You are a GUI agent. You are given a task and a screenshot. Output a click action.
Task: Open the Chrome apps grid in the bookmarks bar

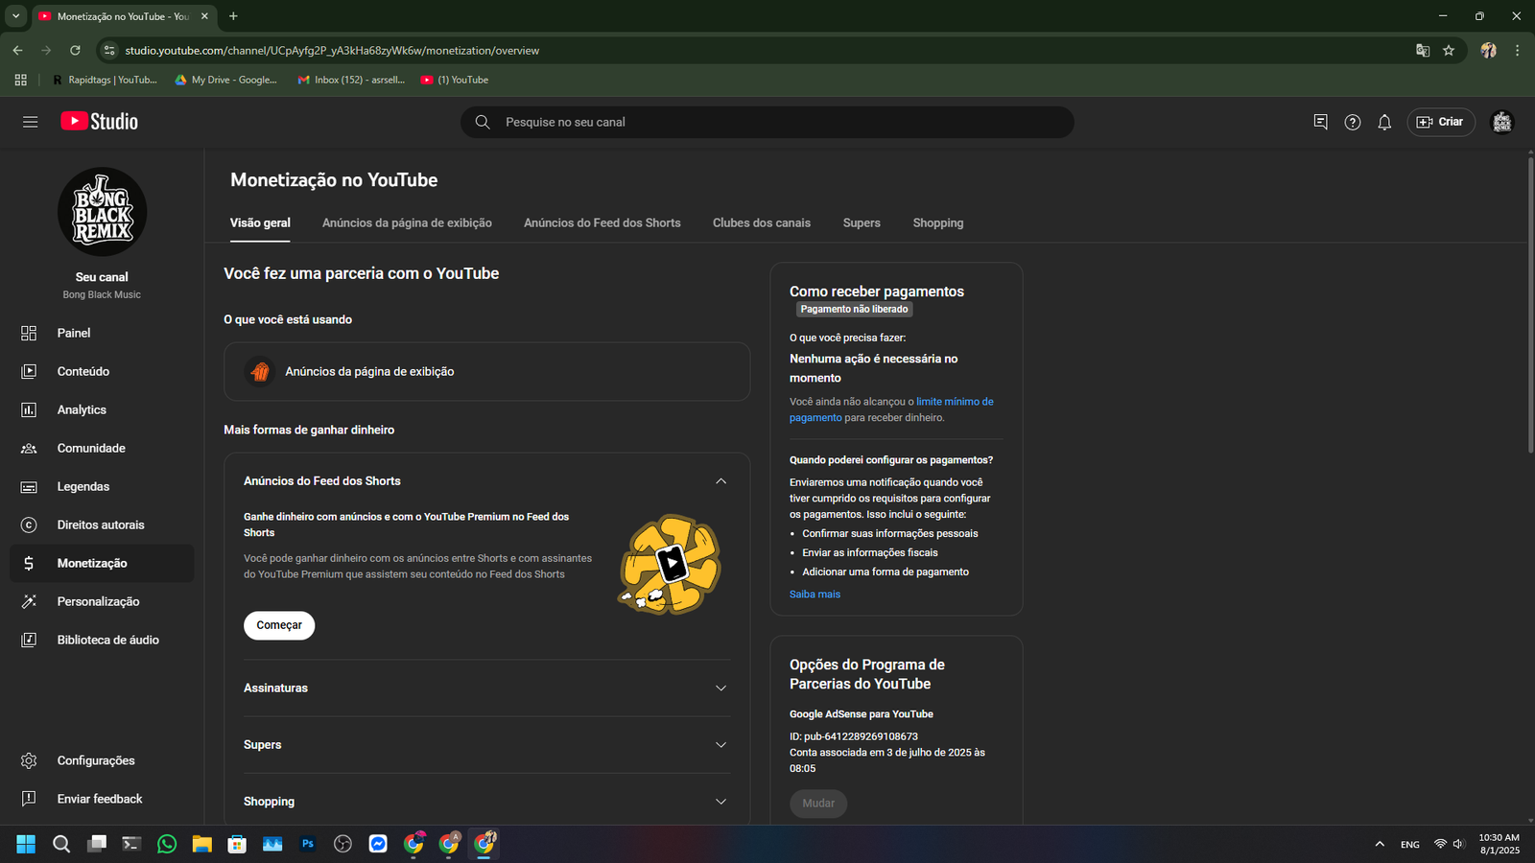(x=20, y=80)
